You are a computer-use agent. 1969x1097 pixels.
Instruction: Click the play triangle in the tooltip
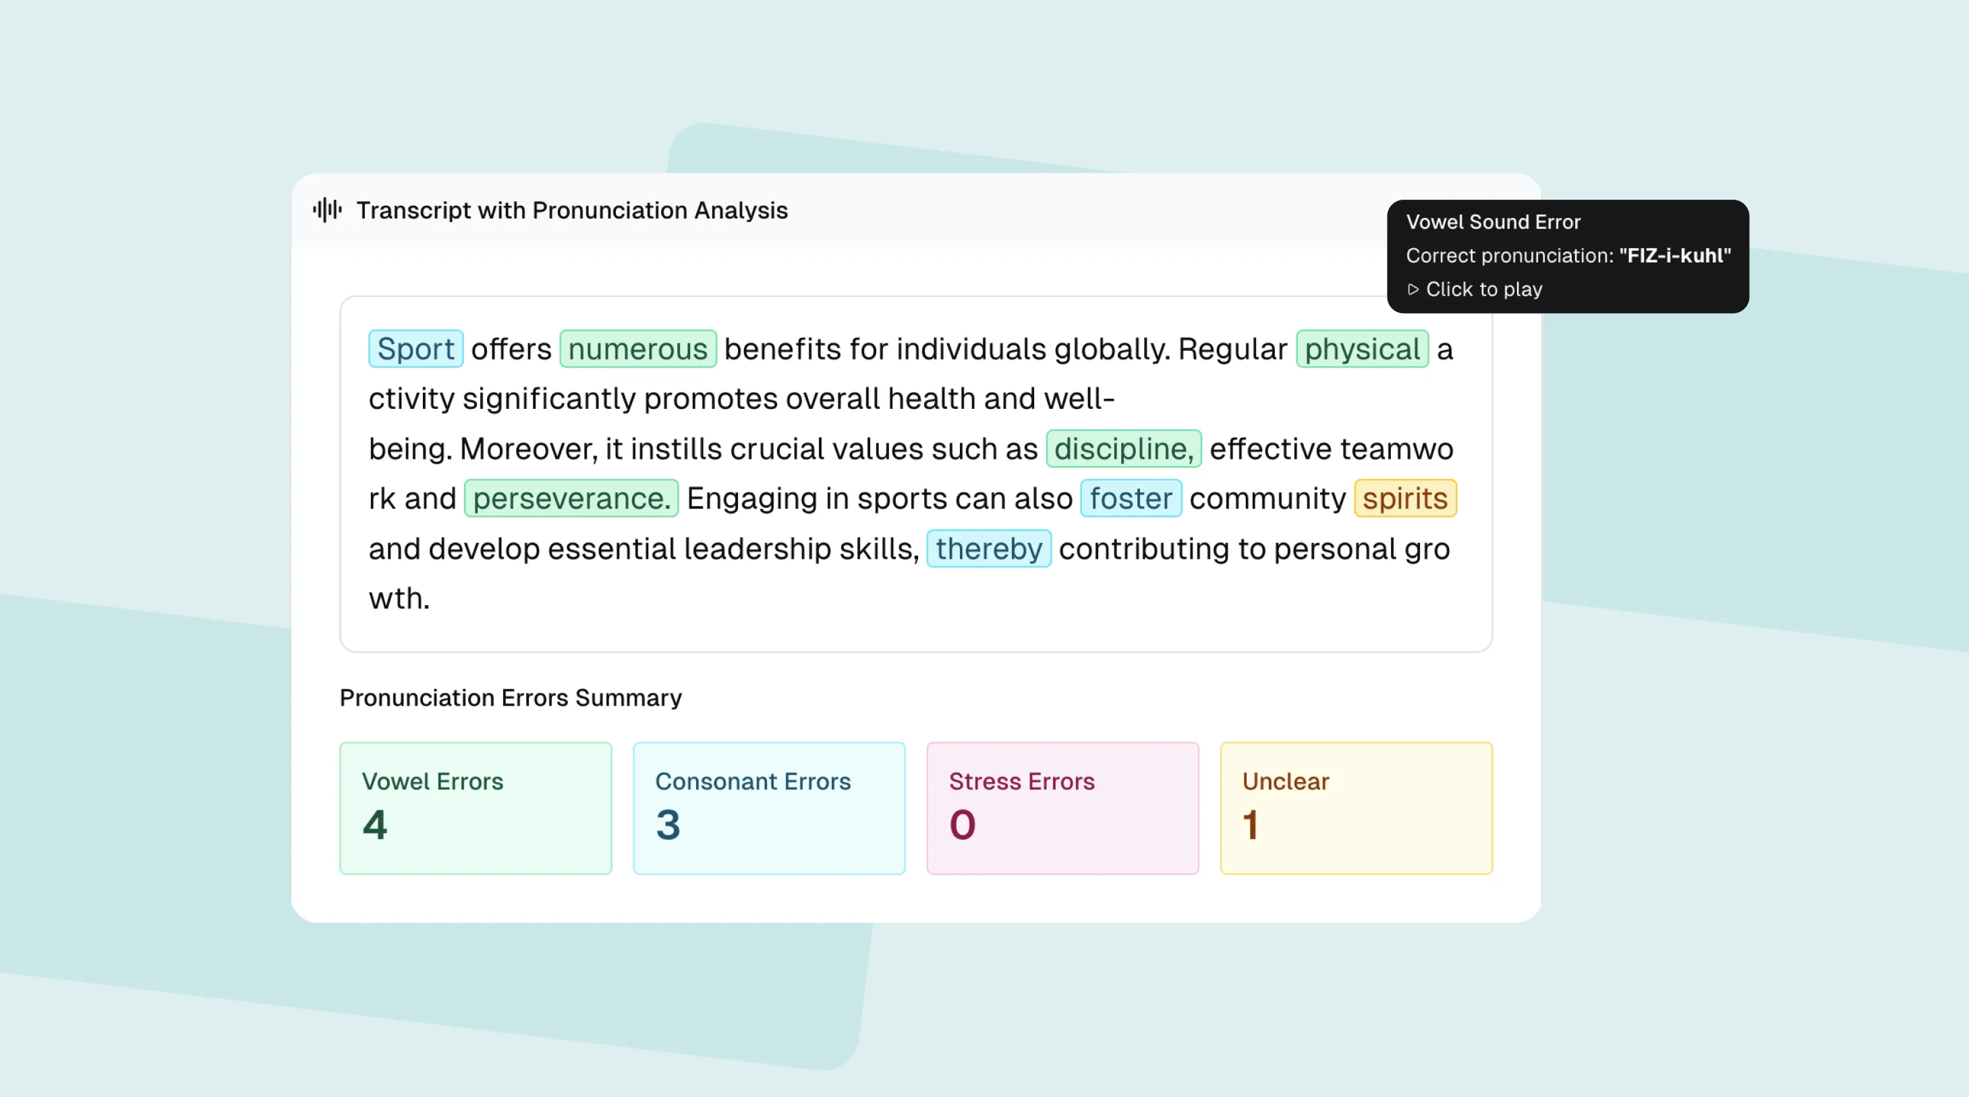point(1415,289)
